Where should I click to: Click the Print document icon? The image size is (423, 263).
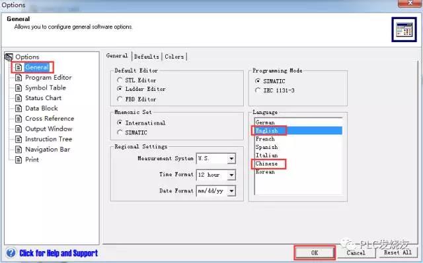(19, 160)
